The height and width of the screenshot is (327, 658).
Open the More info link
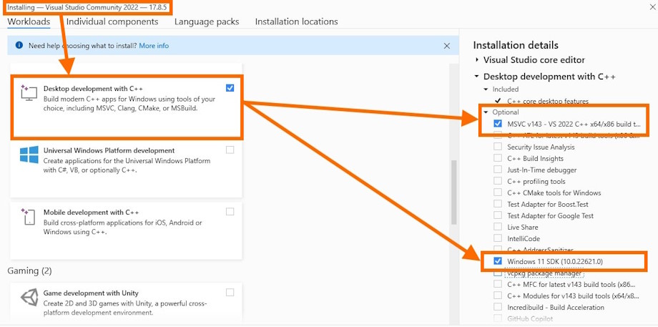(154, 46)
